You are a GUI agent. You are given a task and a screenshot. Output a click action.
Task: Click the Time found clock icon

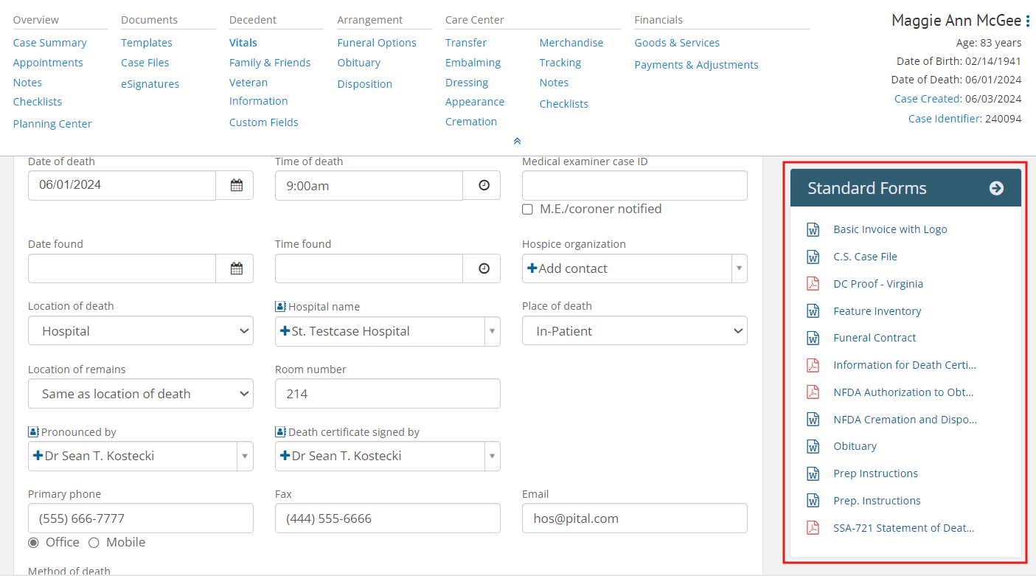point(482,268)
